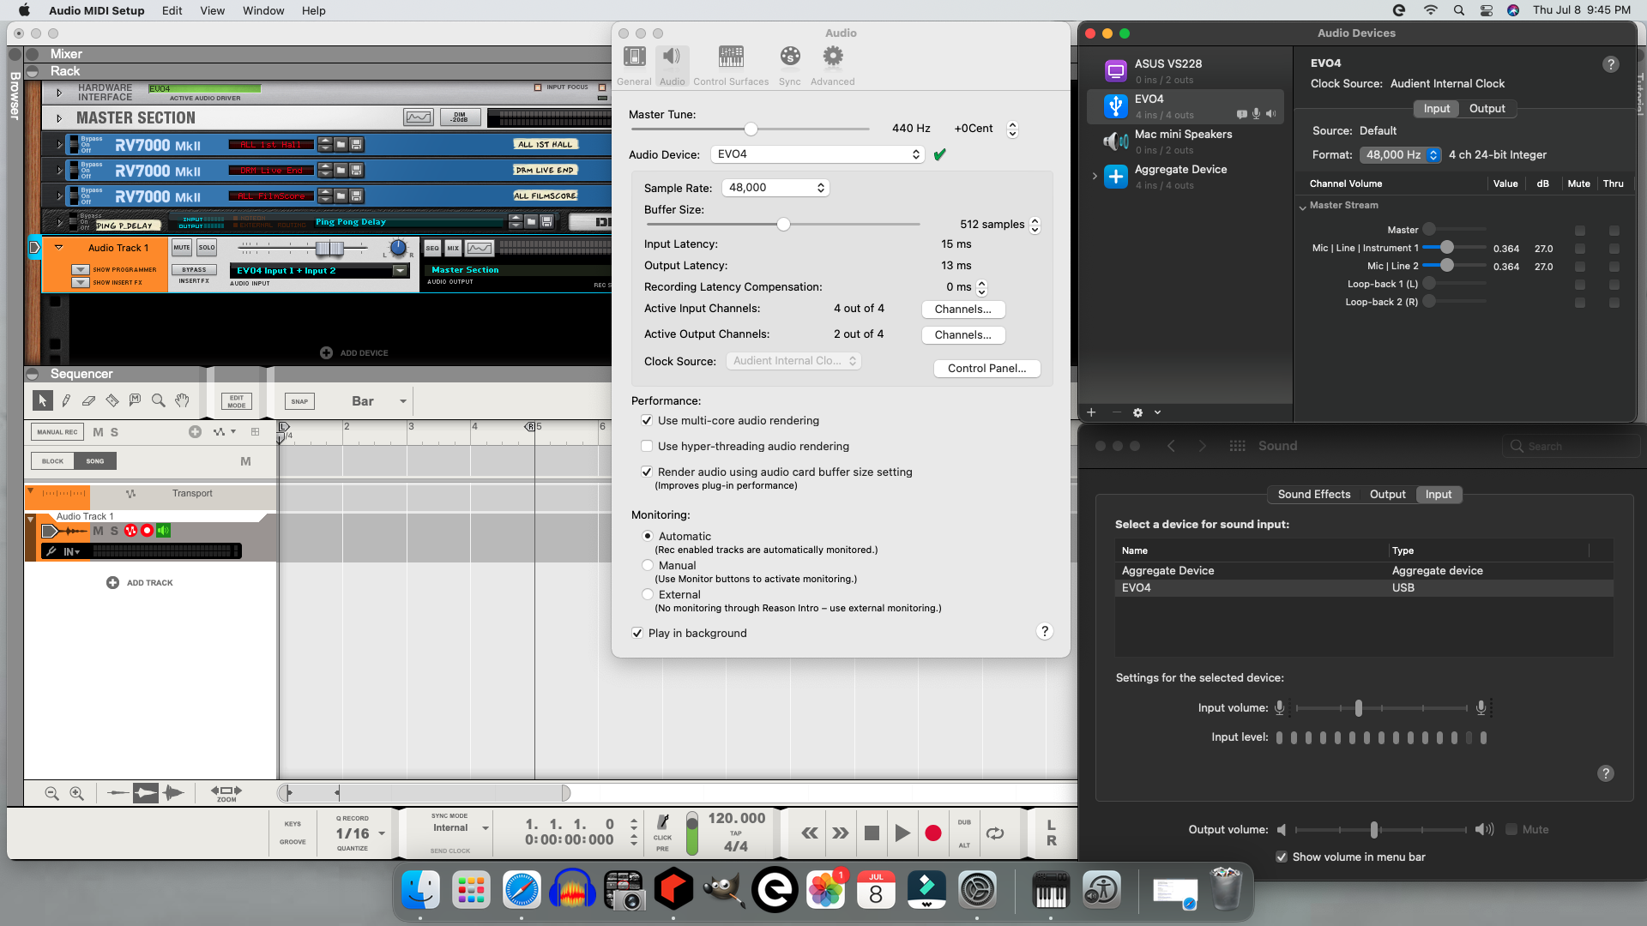Open Spotlight search in the menu bar
This screenshot has height=926, width=1647.
point(1458,10)
